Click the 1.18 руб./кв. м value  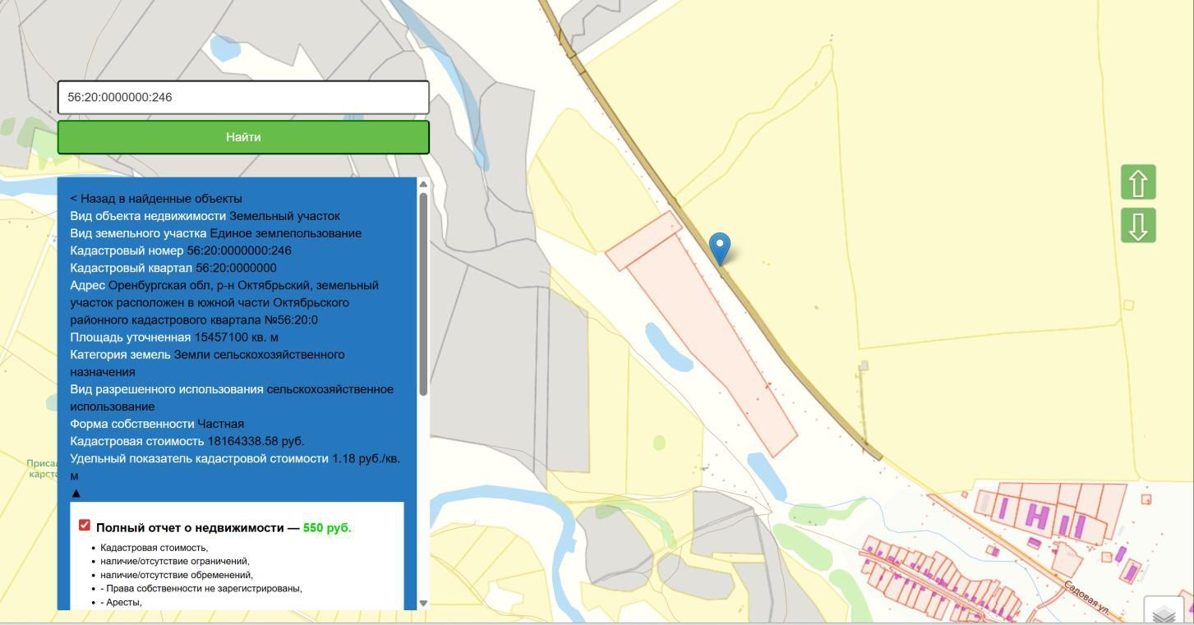pos(235,467)
